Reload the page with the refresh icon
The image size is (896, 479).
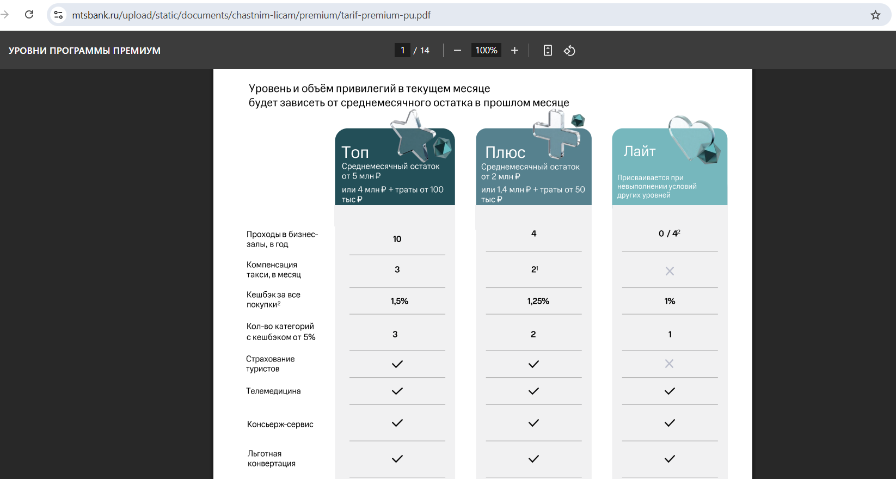tap(29, 15)
